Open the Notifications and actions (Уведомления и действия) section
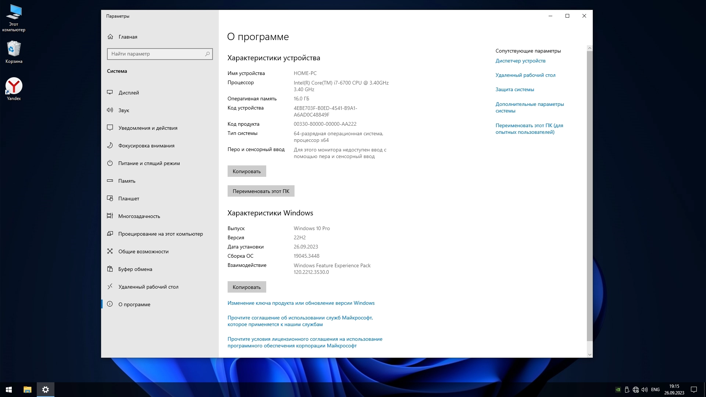 148,128
